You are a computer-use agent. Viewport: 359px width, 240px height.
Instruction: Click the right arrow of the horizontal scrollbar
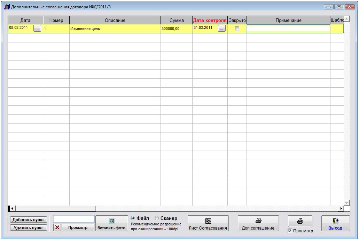point(341,208)
